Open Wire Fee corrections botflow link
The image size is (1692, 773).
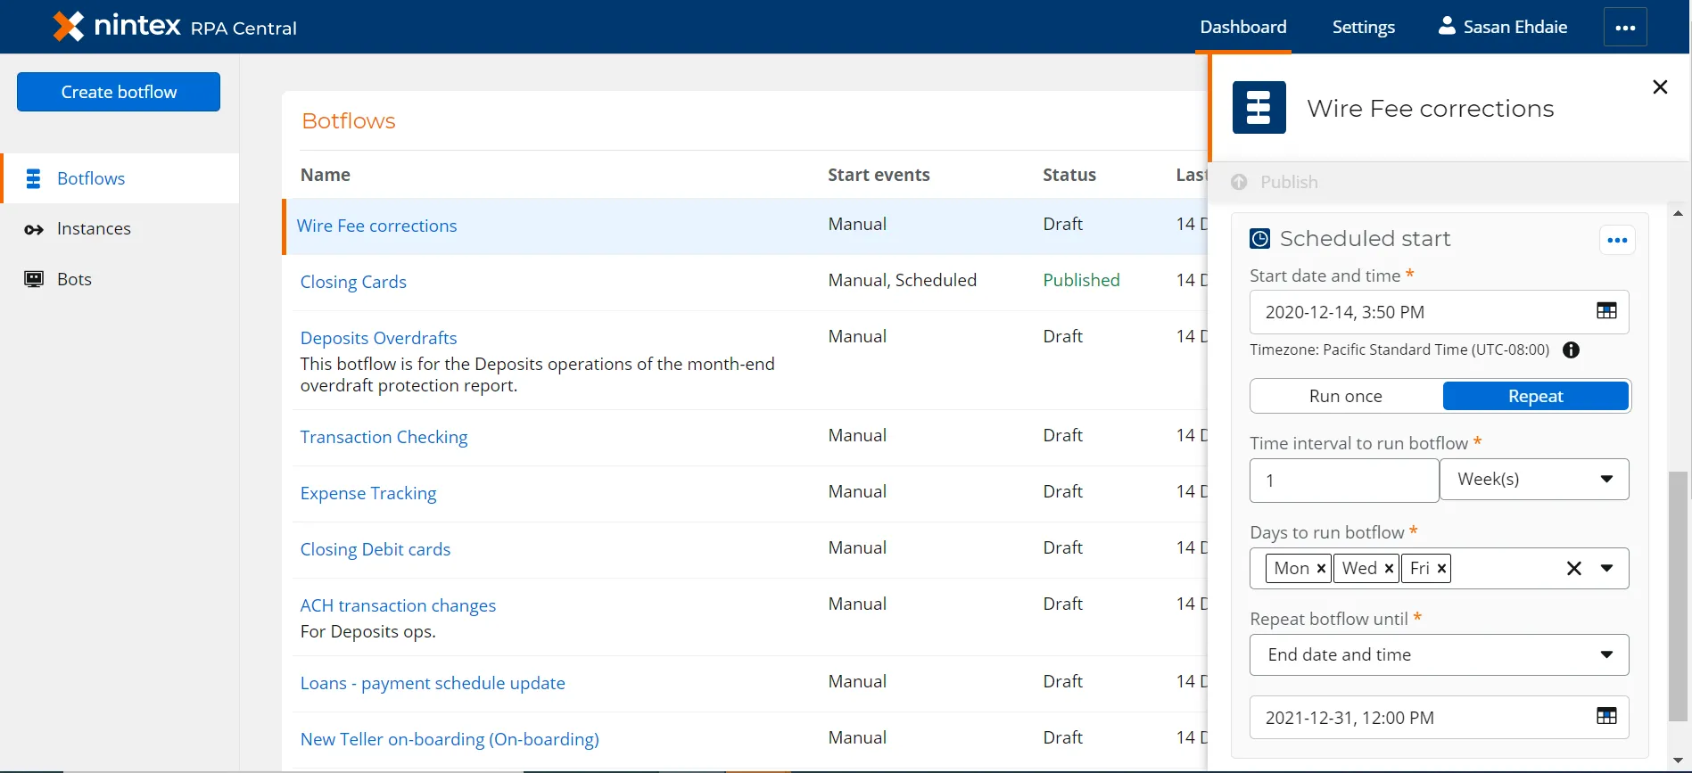376,226
